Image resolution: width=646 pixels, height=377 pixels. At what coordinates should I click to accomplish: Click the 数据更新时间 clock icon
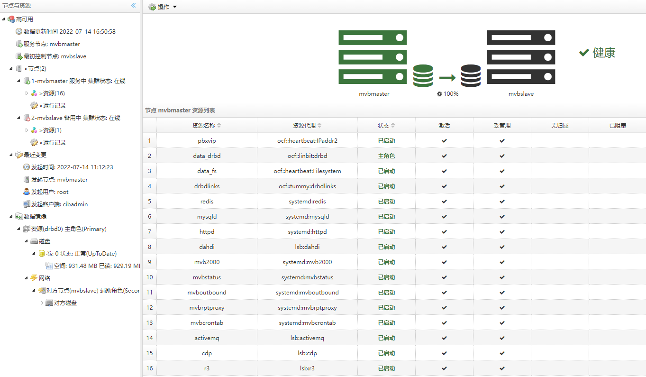(19, 32)
